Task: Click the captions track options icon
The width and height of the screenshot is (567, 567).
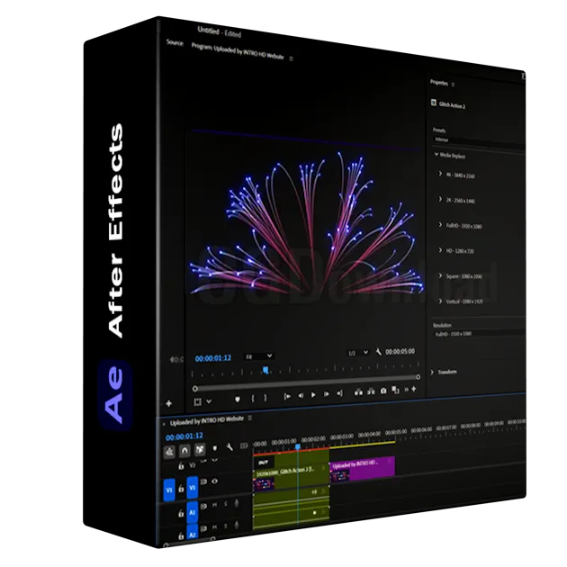Action: pyautogui.click(x=244, y=445)
